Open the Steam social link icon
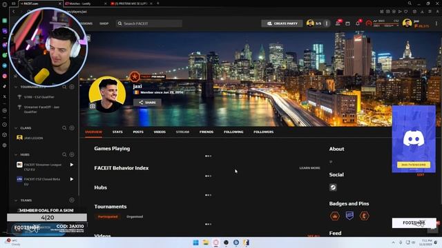This screenshot has width=442, height=248. (x=333, y=187)
